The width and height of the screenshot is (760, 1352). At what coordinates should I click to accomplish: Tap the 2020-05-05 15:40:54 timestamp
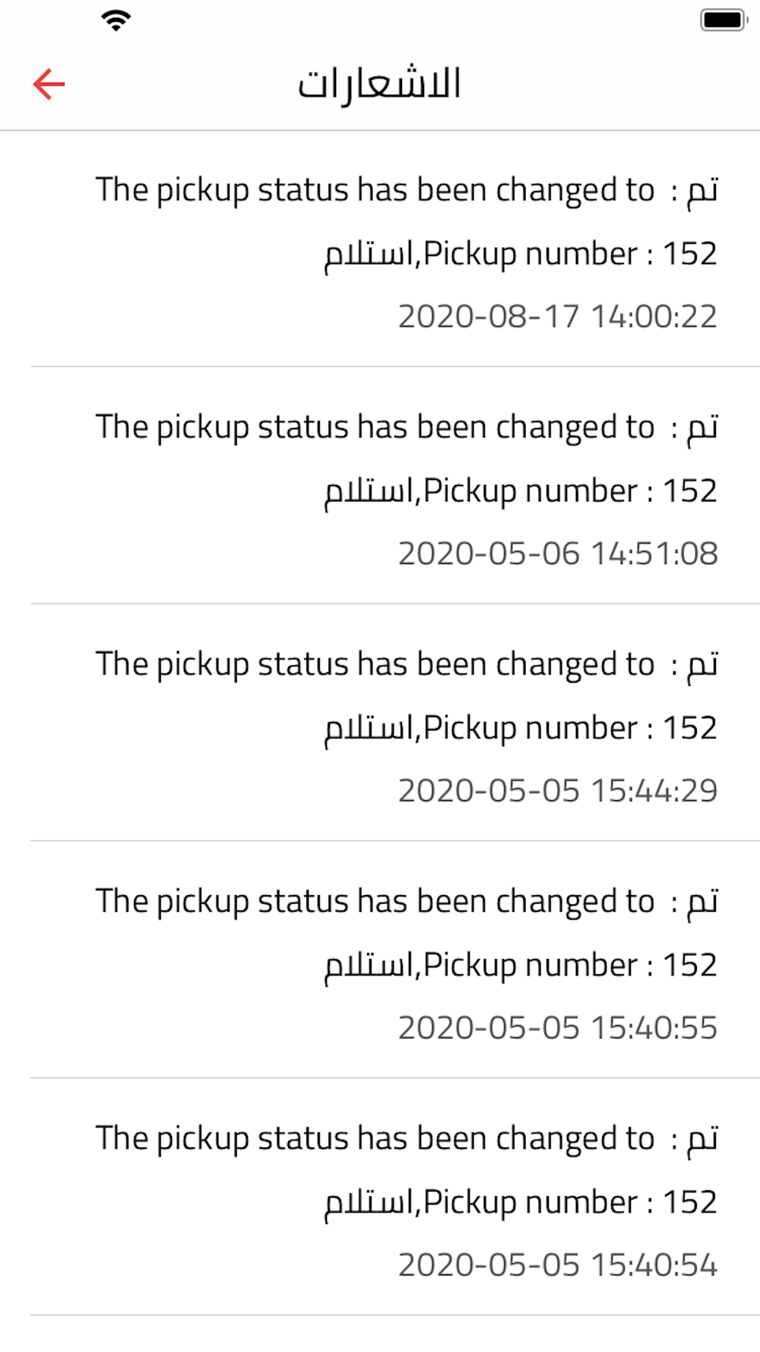pyautogui.click(x=558, y=1265)
